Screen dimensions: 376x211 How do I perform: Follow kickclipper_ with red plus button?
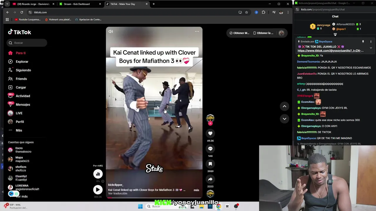pyautogui.click(x=210, y=123)
